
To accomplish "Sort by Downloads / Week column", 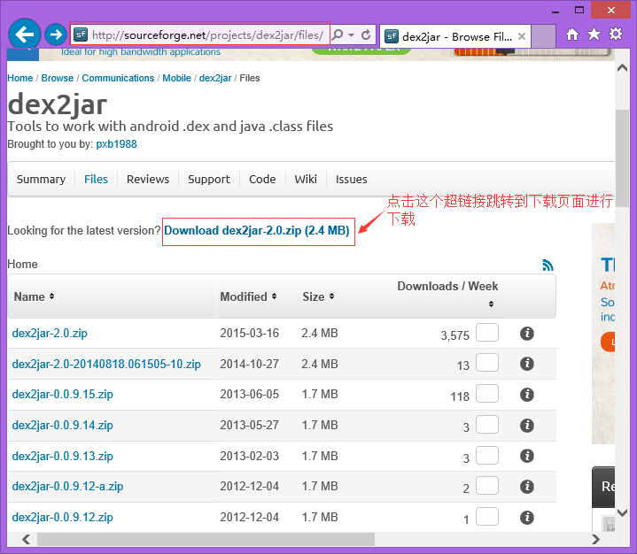I will click(x=447, y=287).
